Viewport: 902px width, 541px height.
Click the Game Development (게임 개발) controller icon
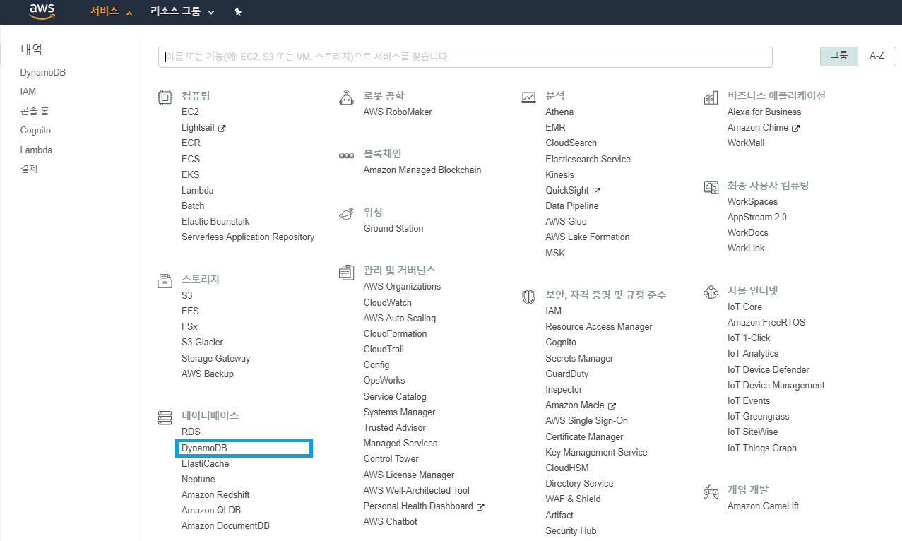coord(711,492)
